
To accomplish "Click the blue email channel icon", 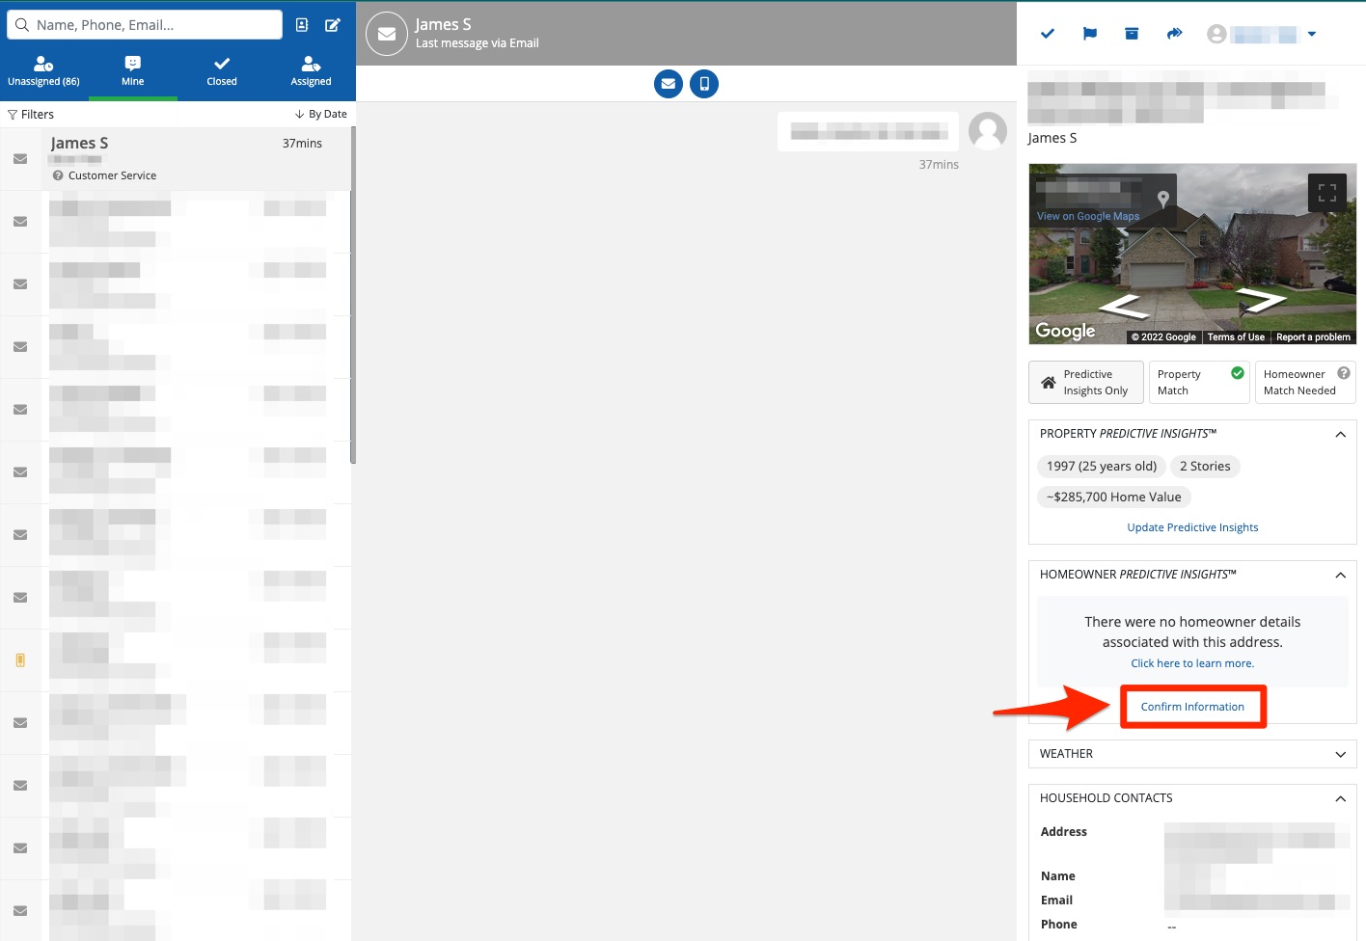I will click(669, 84).
